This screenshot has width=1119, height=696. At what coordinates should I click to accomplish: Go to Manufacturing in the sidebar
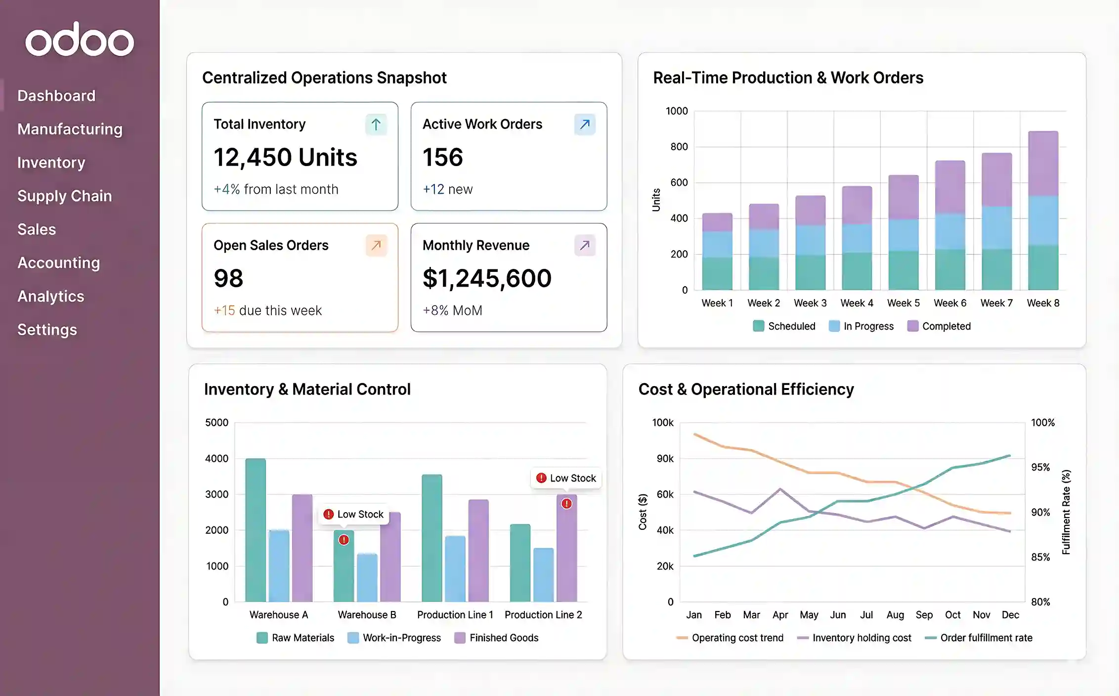click(x=70, y=129)
